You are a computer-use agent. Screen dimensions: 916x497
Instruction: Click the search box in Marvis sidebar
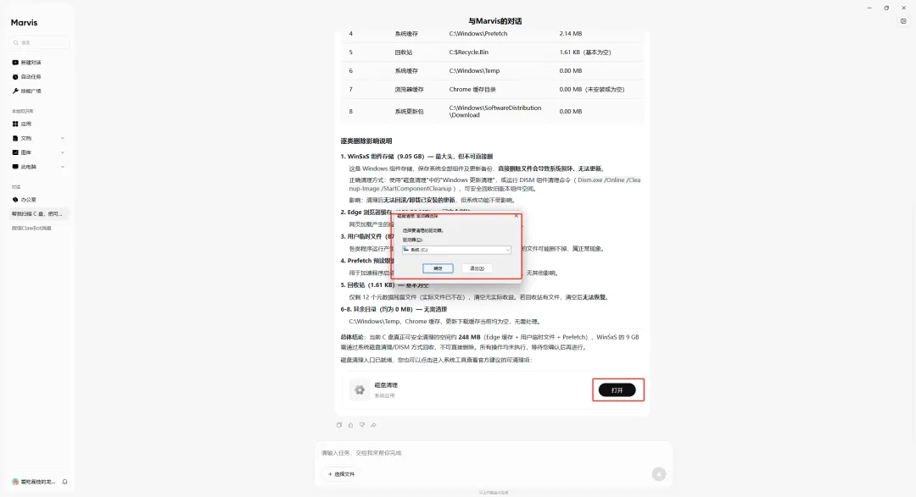coord(39,42)
